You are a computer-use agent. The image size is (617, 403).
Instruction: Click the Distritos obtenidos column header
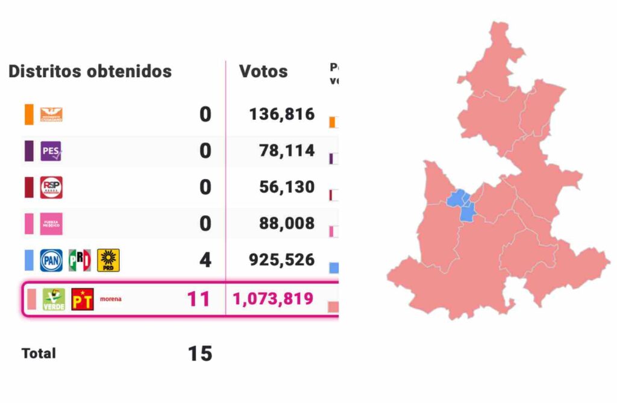[90, 72]
